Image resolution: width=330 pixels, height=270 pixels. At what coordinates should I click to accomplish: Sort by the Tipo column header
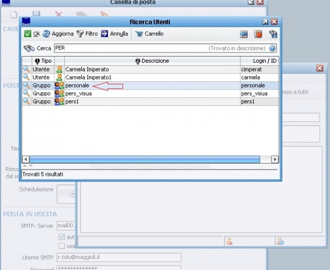[43, 61]
